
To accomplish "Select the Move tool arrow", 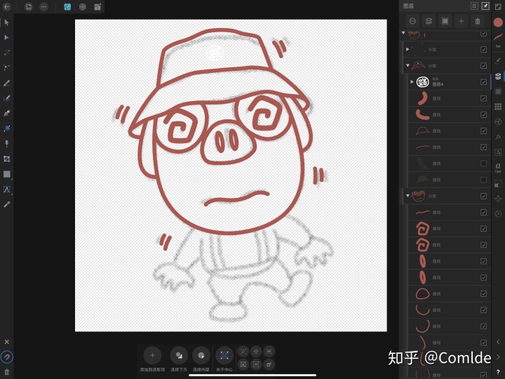I will 6,22.
